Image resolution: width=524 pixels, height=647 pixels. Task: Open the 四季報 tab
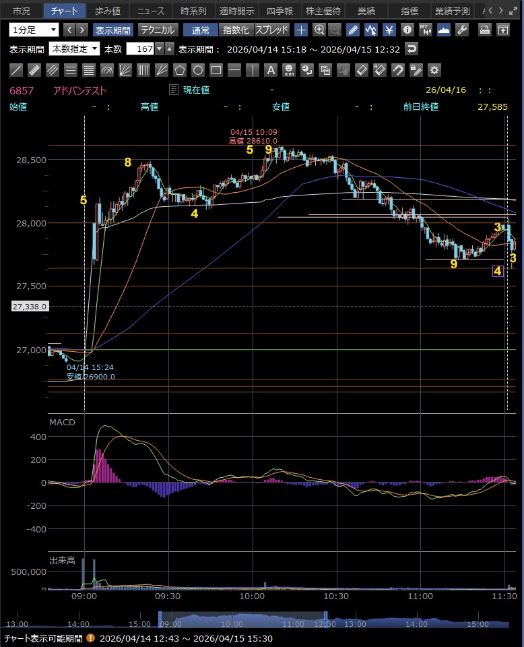pos(280,11)
